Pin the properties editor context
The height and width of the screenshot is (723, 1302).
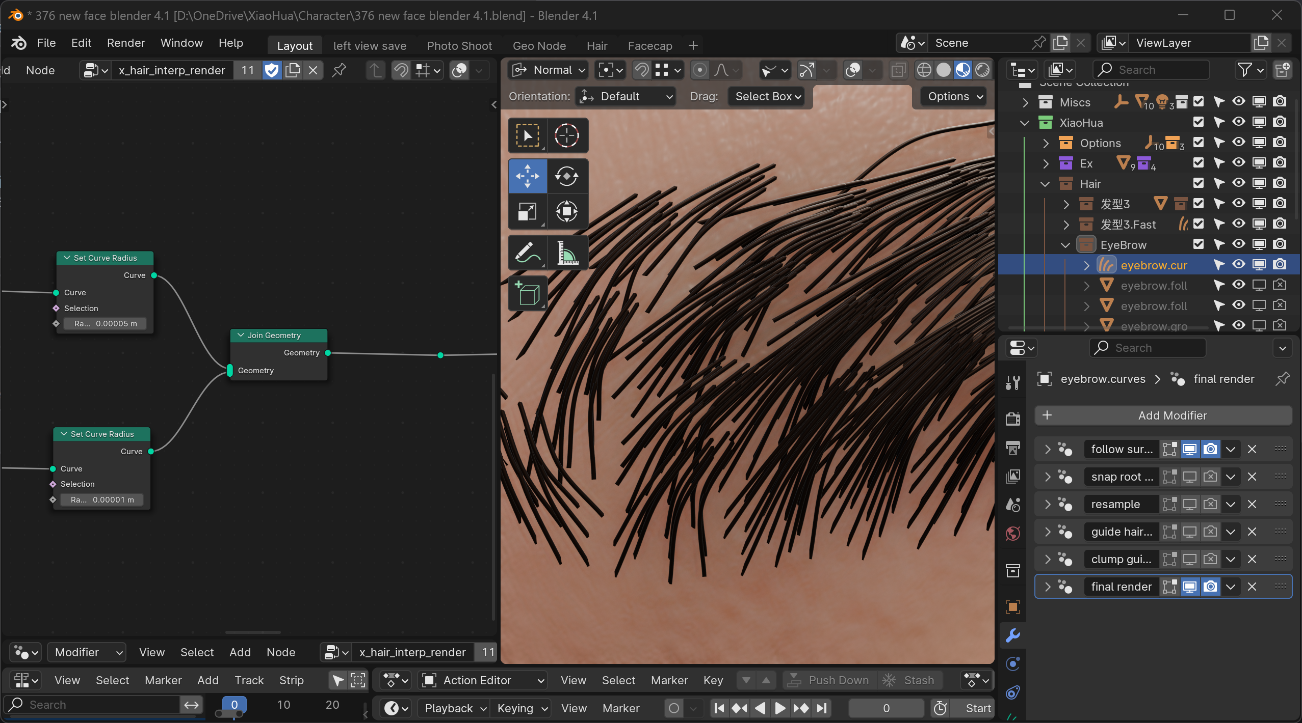click(x=1282, y=379)
